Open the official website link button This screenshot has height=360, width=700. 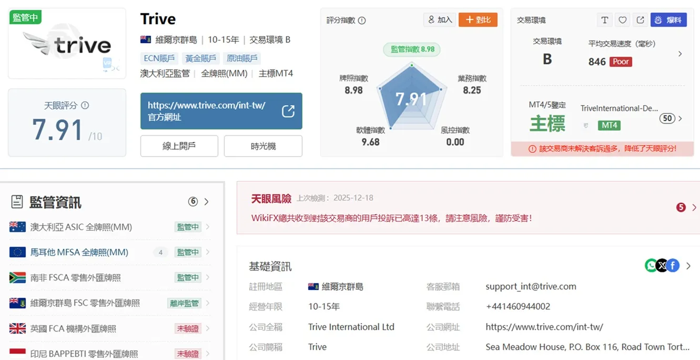click(x=221, y=111)
